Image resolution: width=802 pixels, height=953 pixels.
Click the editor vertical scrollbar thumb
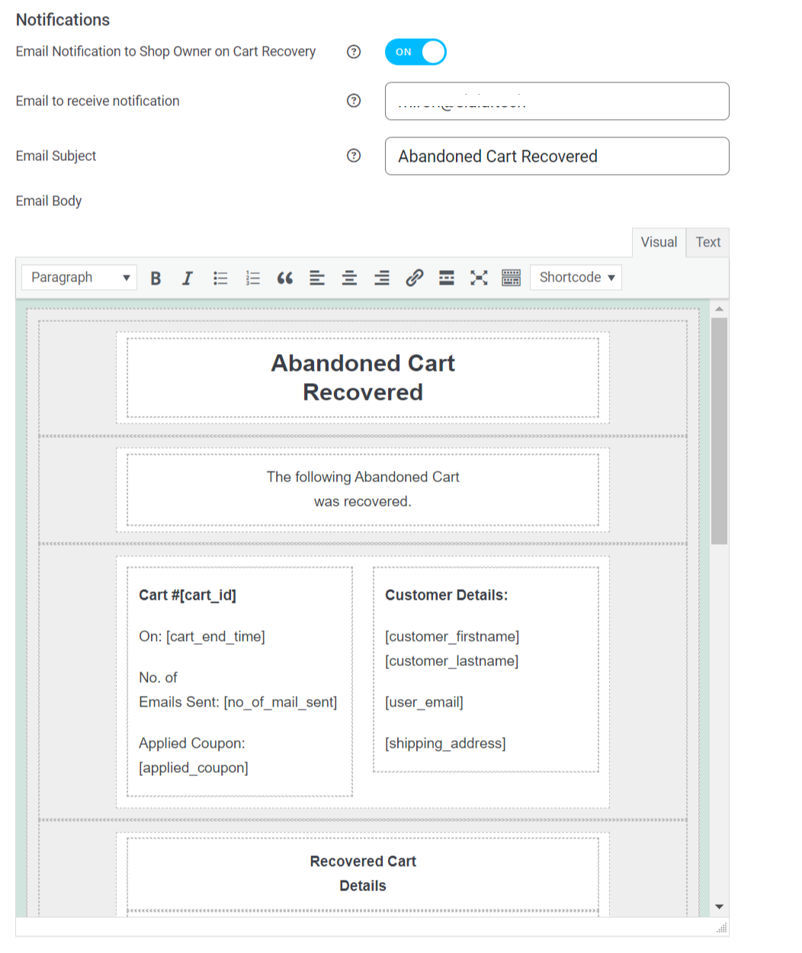click(719, 431)
